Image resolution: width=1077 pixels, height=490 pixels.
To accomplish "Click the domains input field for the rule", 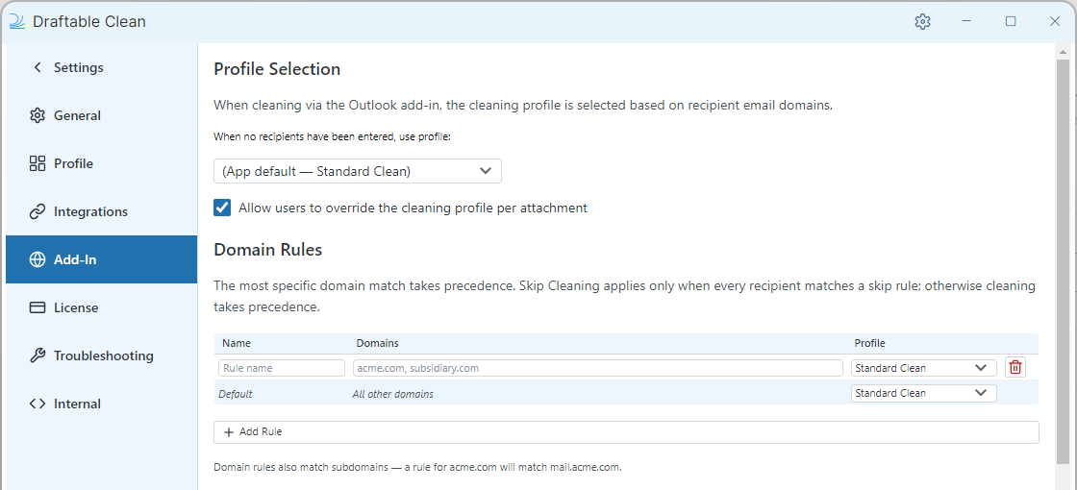I will (x=597, y=368).
